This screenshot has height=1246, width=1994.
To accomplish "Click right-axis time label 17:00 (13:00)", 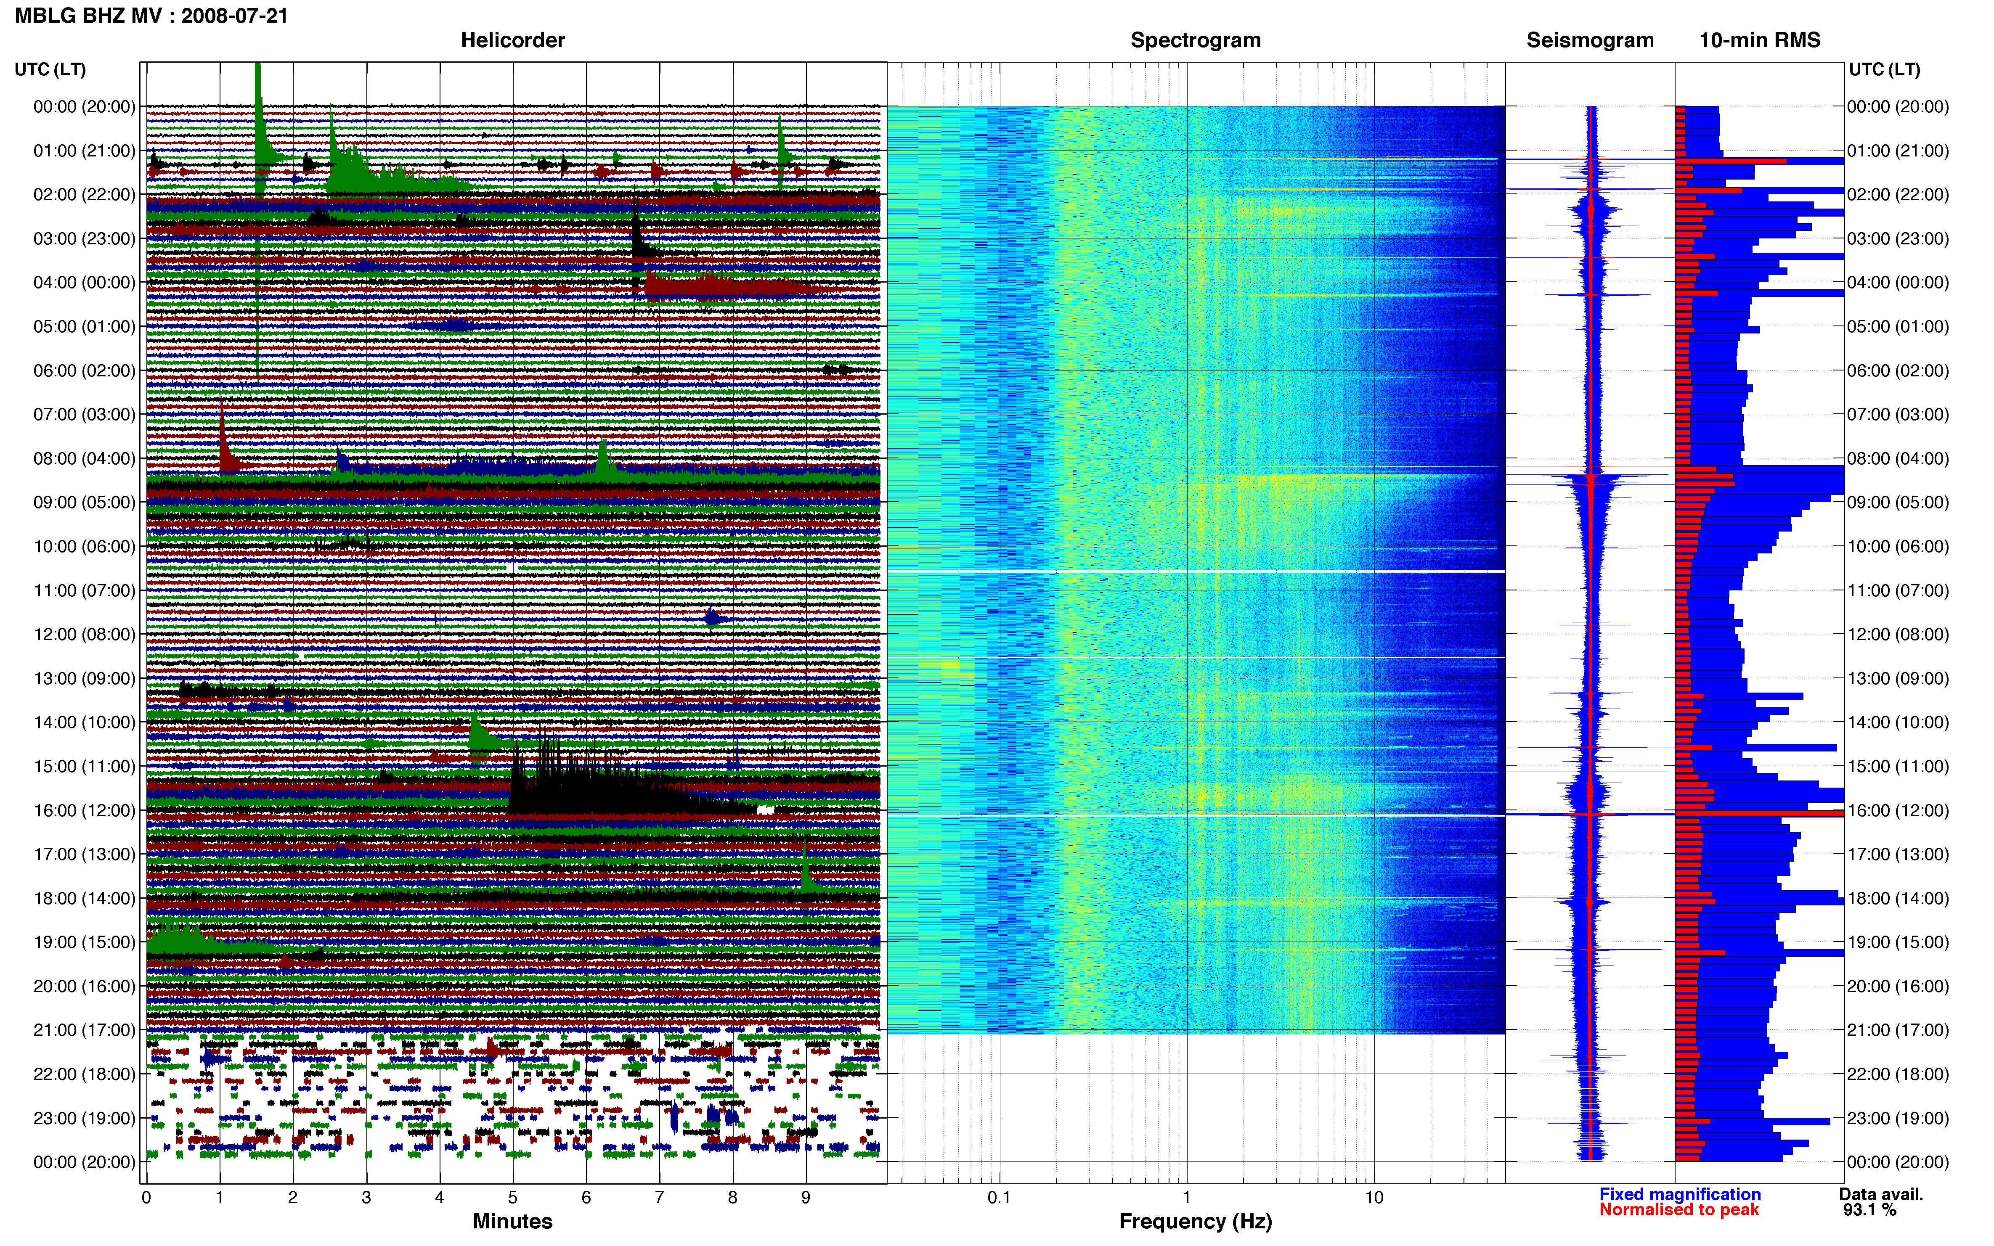I will tap(1898, 854).
